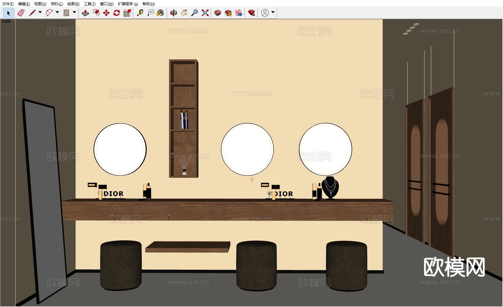Click the user account profile icon

(265, 13)
